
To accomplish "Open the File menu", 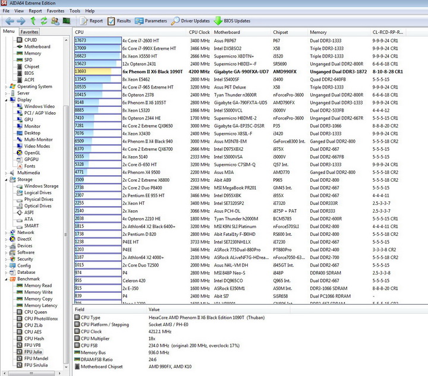I will tap(6, 11).
